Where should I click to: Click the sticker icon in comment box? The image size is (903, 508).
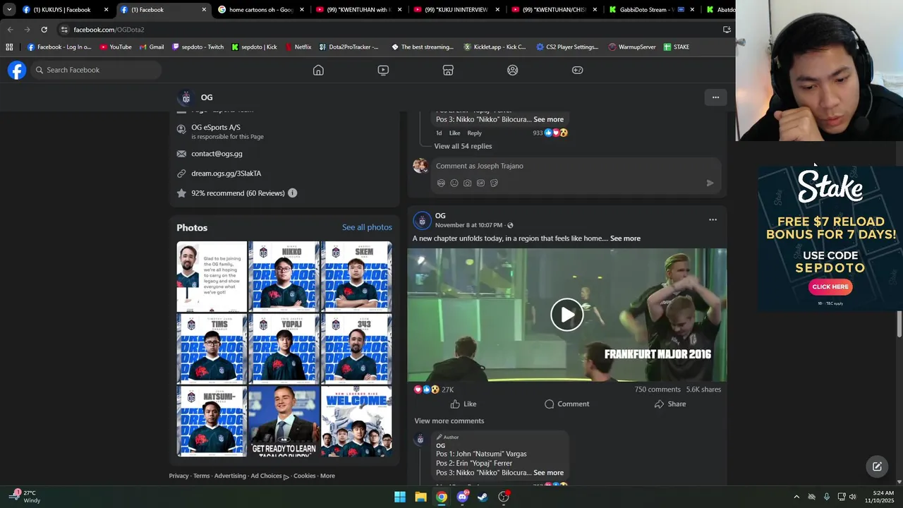tap(494, 183)
